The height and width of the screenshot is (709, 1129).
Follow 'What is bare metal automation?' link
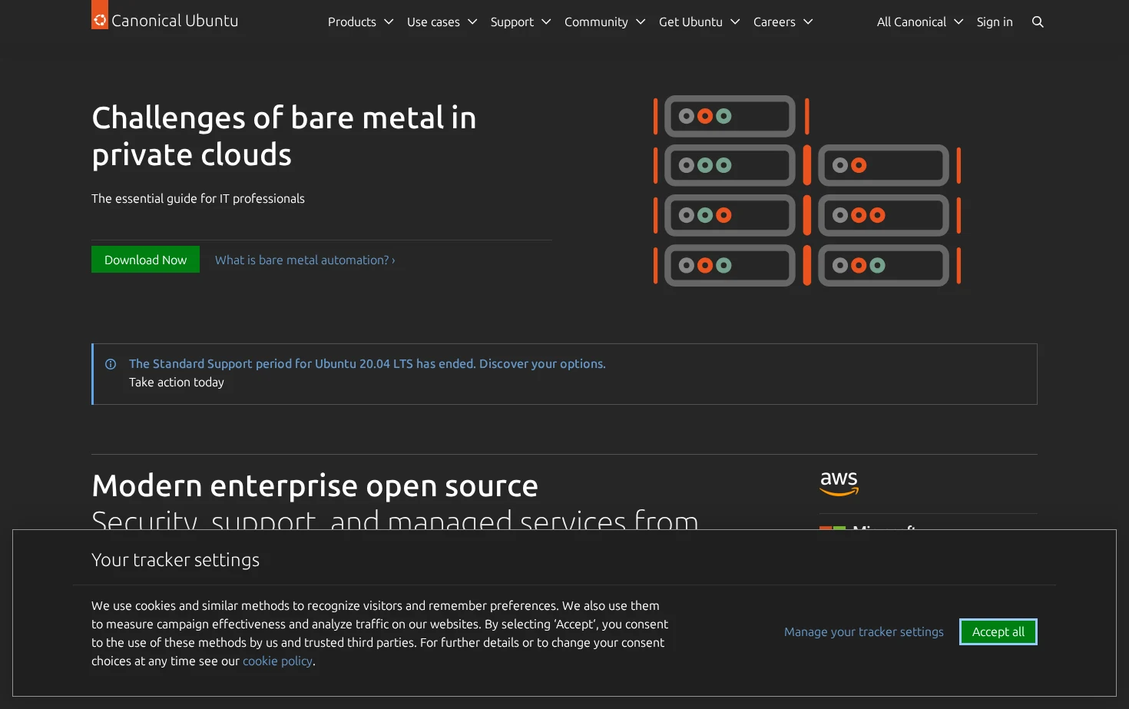tap(305, 260)
